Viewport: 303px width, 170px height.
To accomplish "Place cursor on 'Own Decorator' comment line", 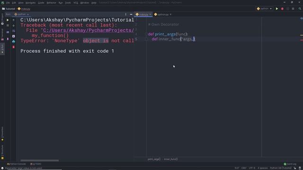I will tap(163, 25).
